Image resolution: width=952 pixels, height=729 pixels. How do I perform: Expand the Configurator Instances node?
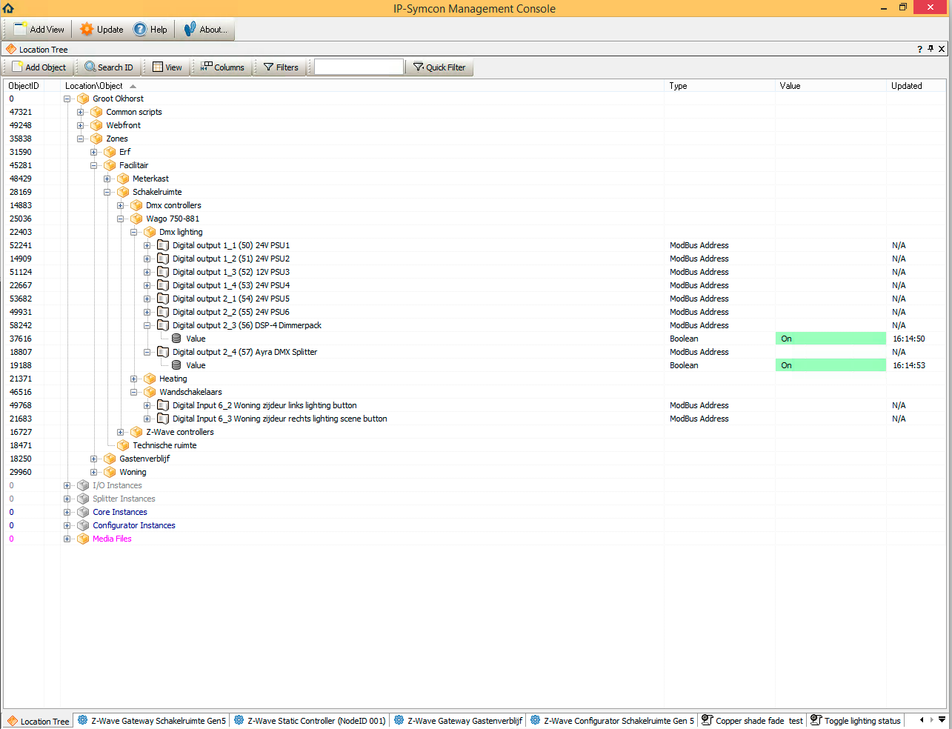(x=67, y=526)
